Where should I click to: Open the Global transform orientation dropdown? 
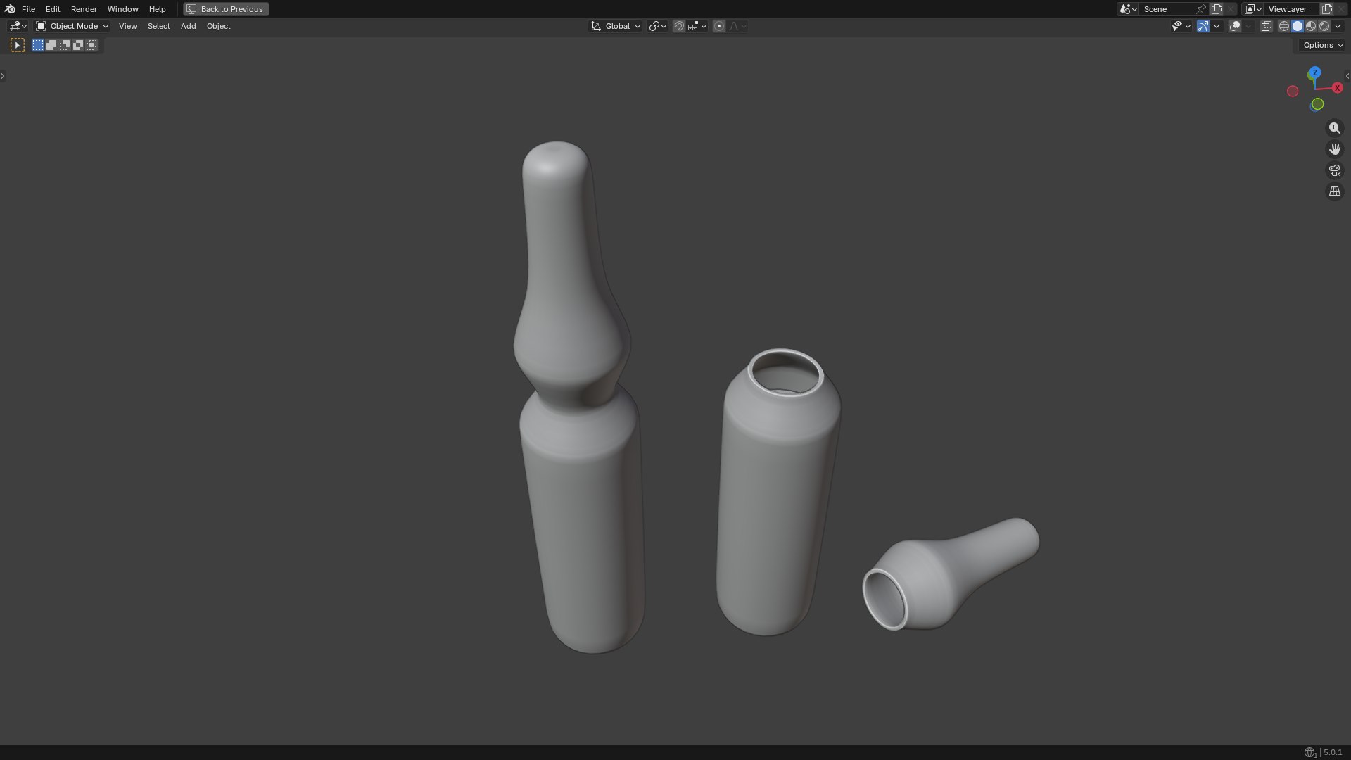pyautogui.click(x=616, y=26)
